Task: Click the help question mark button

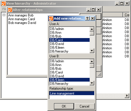Action: [87, 18]
